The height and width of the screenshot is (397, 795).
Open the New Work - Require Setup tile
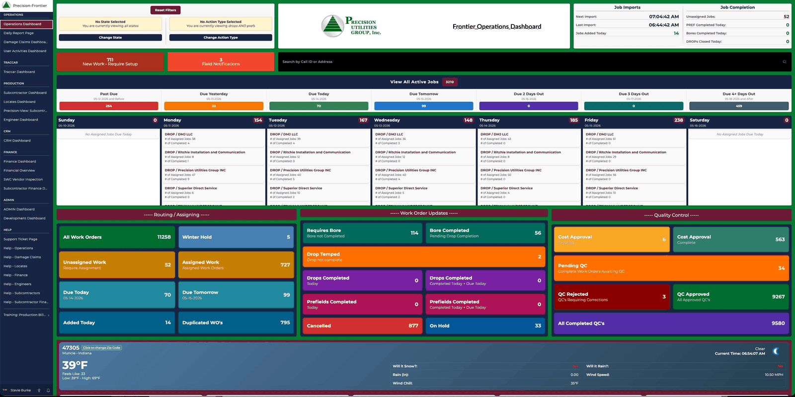click(x=110, y=62)
